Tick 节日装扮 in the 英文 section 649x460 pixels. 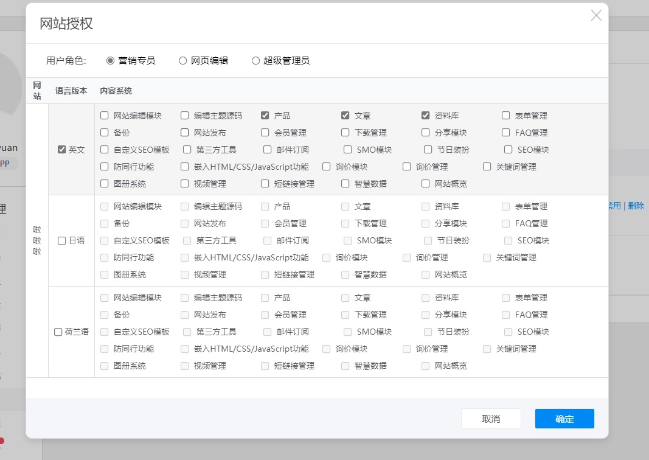click(x=428, y=150)
